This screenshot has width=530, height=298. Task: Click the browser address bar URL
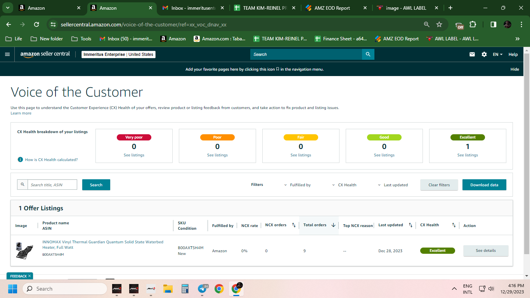144,24
